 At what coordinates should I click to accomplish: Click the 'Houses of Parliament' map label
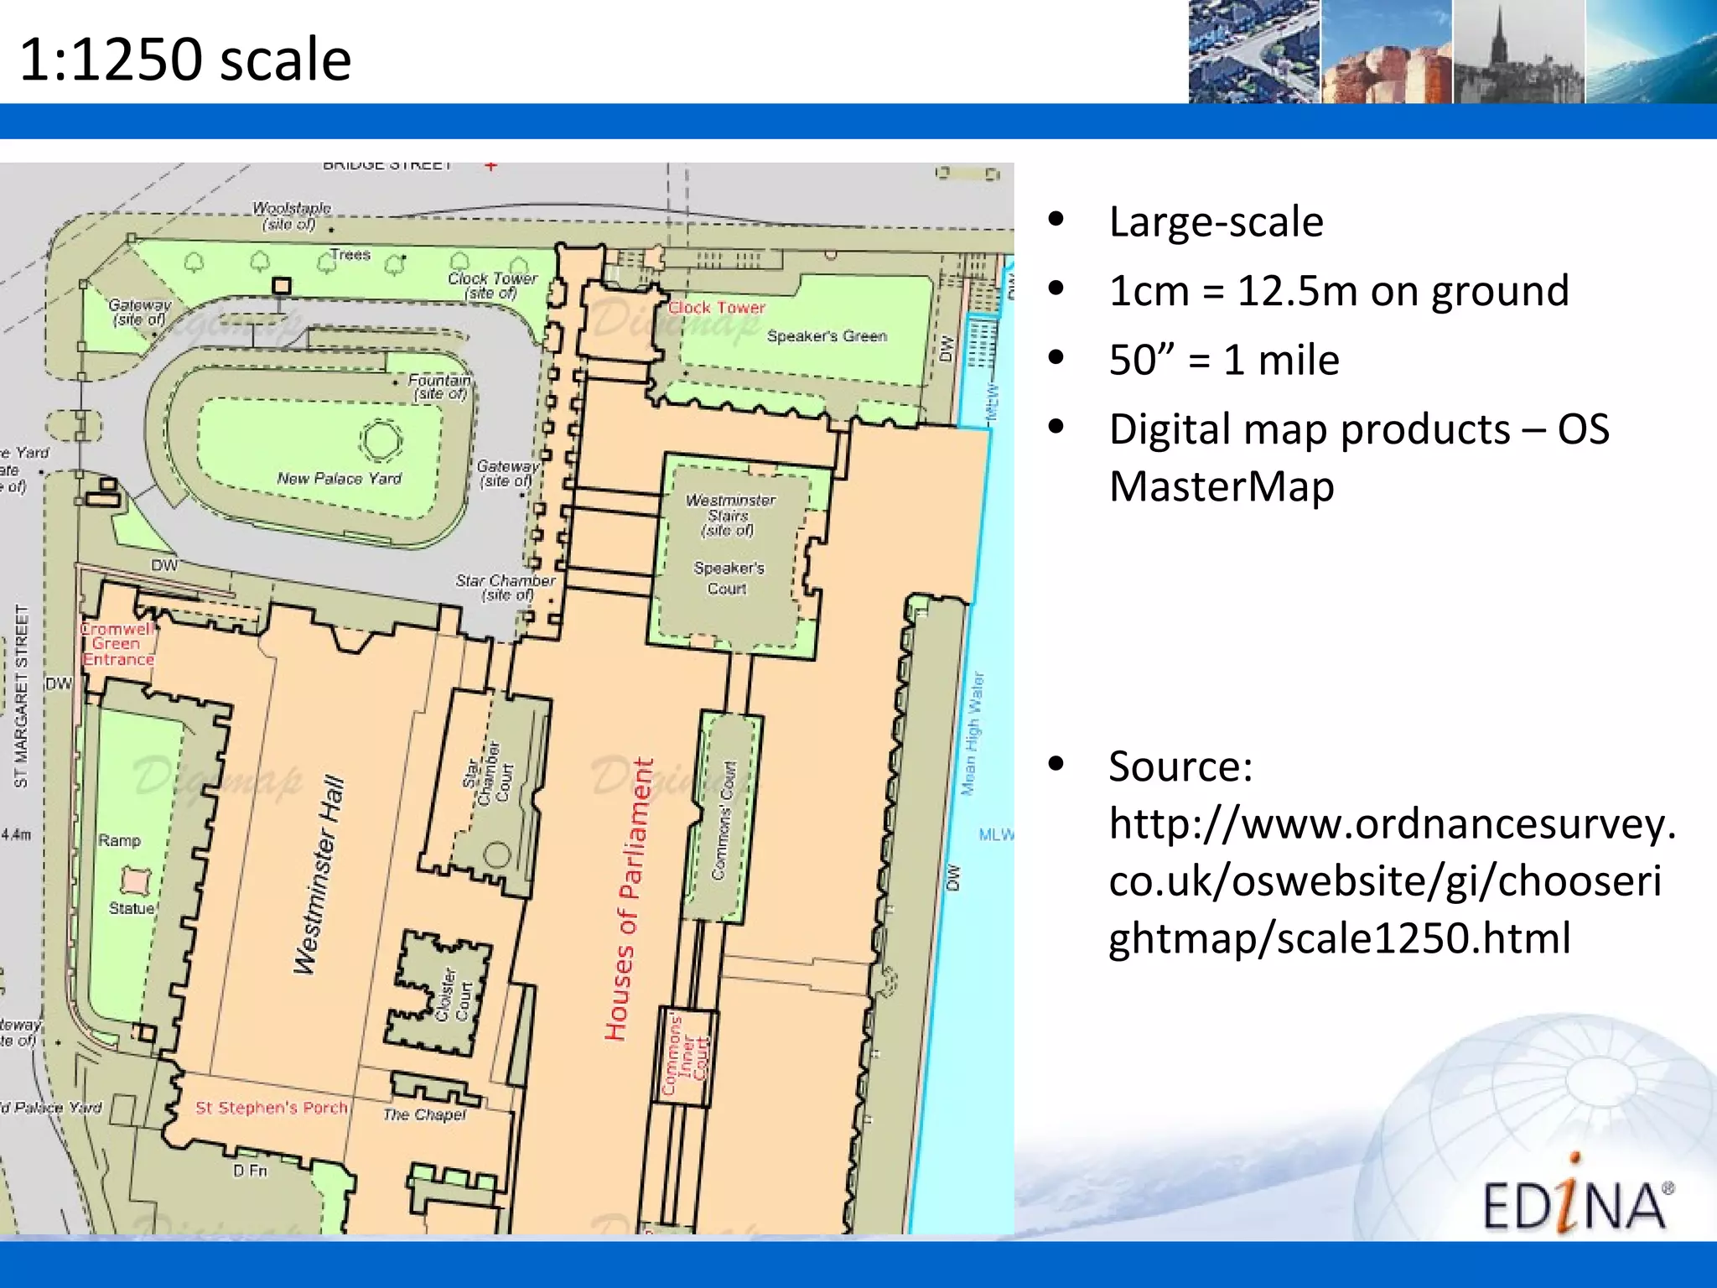(629, 900)
